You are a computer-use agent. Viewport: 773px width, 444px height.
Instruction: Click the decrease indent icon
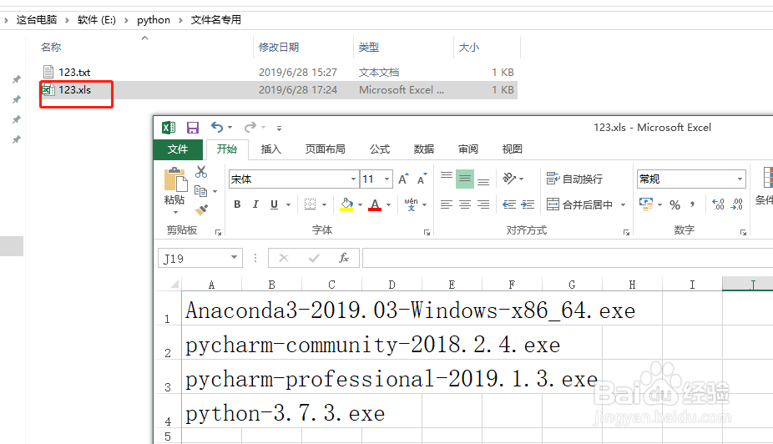[509, 204]
